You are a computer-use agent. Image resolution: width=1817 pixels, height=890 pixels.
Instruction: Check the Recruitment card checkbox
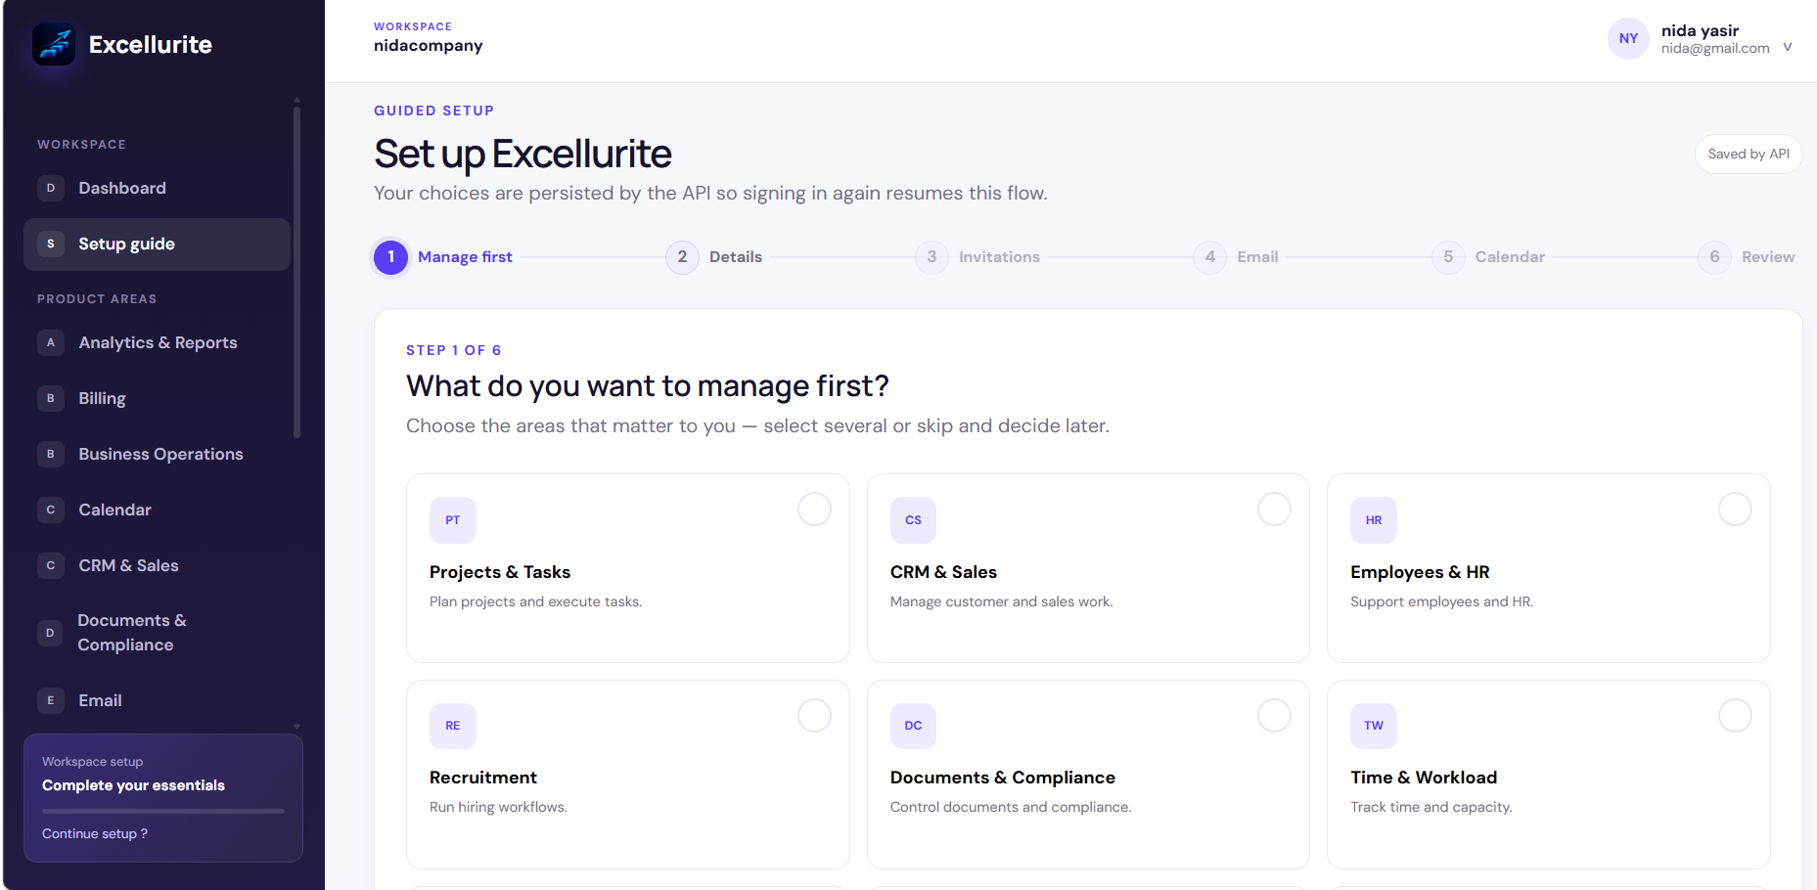[x=814, y=715]
